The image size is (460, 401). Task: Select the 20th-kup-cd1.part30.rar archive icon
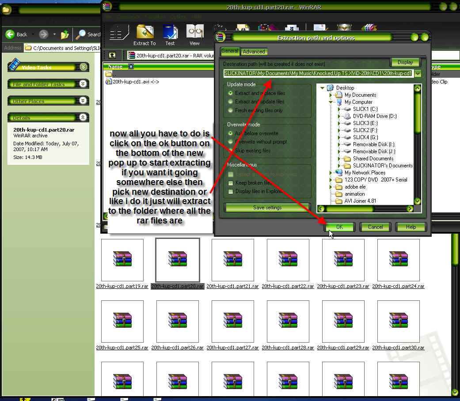(399, 320)
